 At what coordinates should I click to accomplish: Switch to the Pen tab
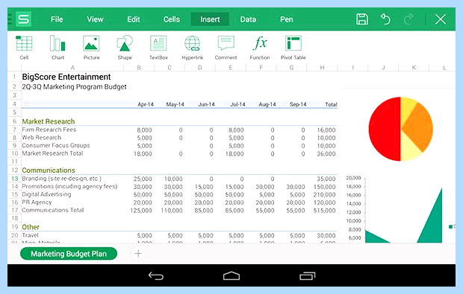tap(287, 19)
